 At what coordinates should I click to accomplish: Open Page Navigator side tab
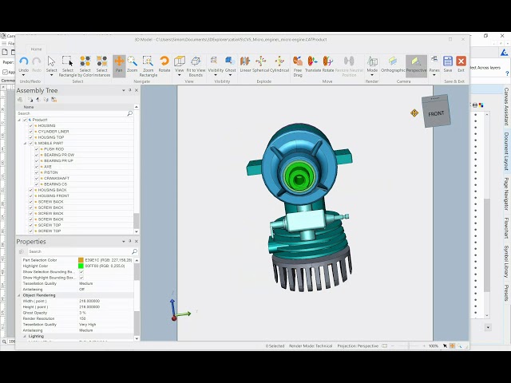506,194
